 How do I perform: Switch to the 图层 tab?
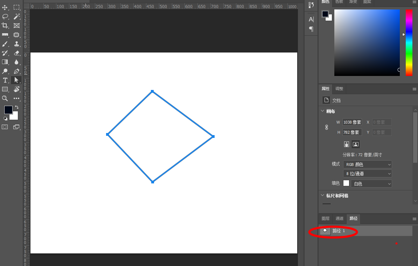(326, 218)
